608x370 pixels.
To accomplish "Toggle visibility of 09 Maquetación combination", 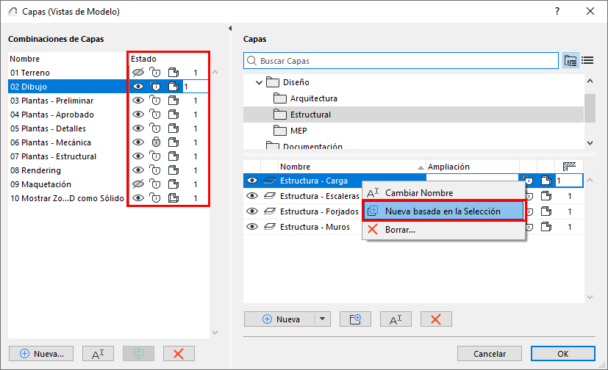I will pos(137,184).
